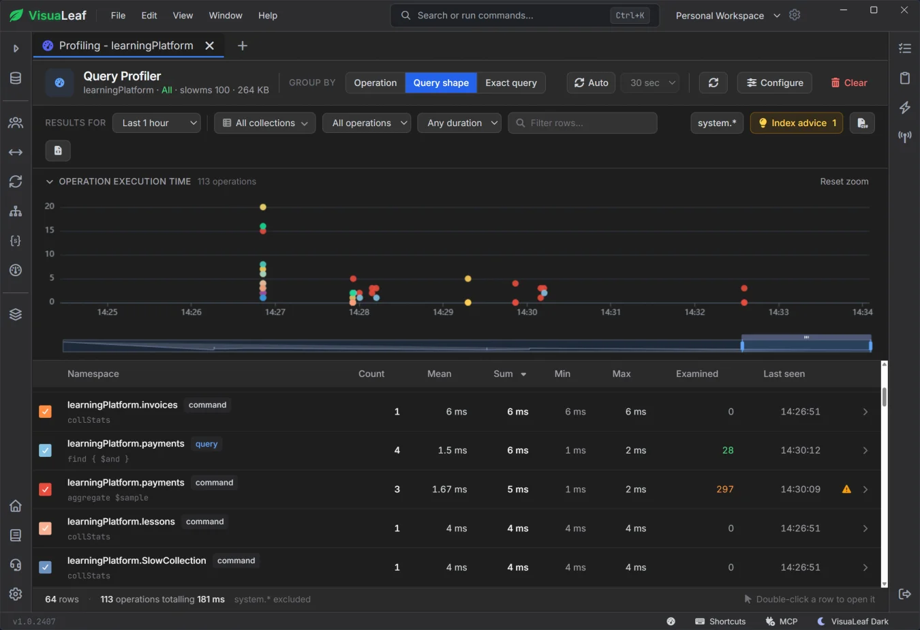Open the All collections dropdown

[x=265, y=123]
